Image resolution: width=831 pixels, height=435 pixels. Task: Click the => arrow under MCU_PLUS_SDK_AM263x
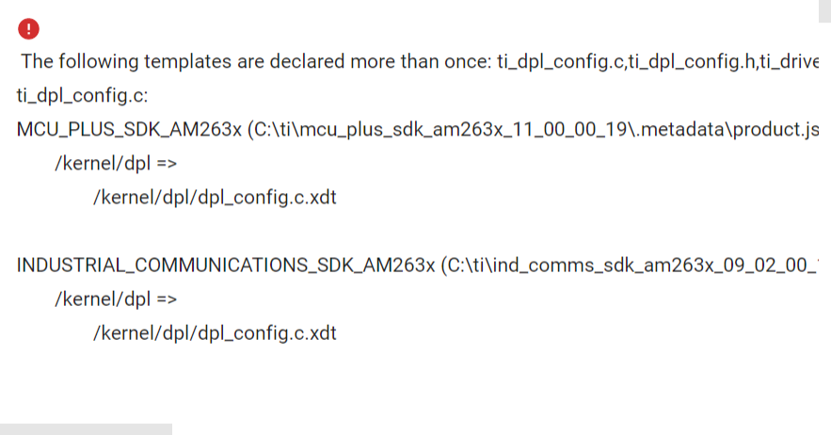[x=167, y=164]
